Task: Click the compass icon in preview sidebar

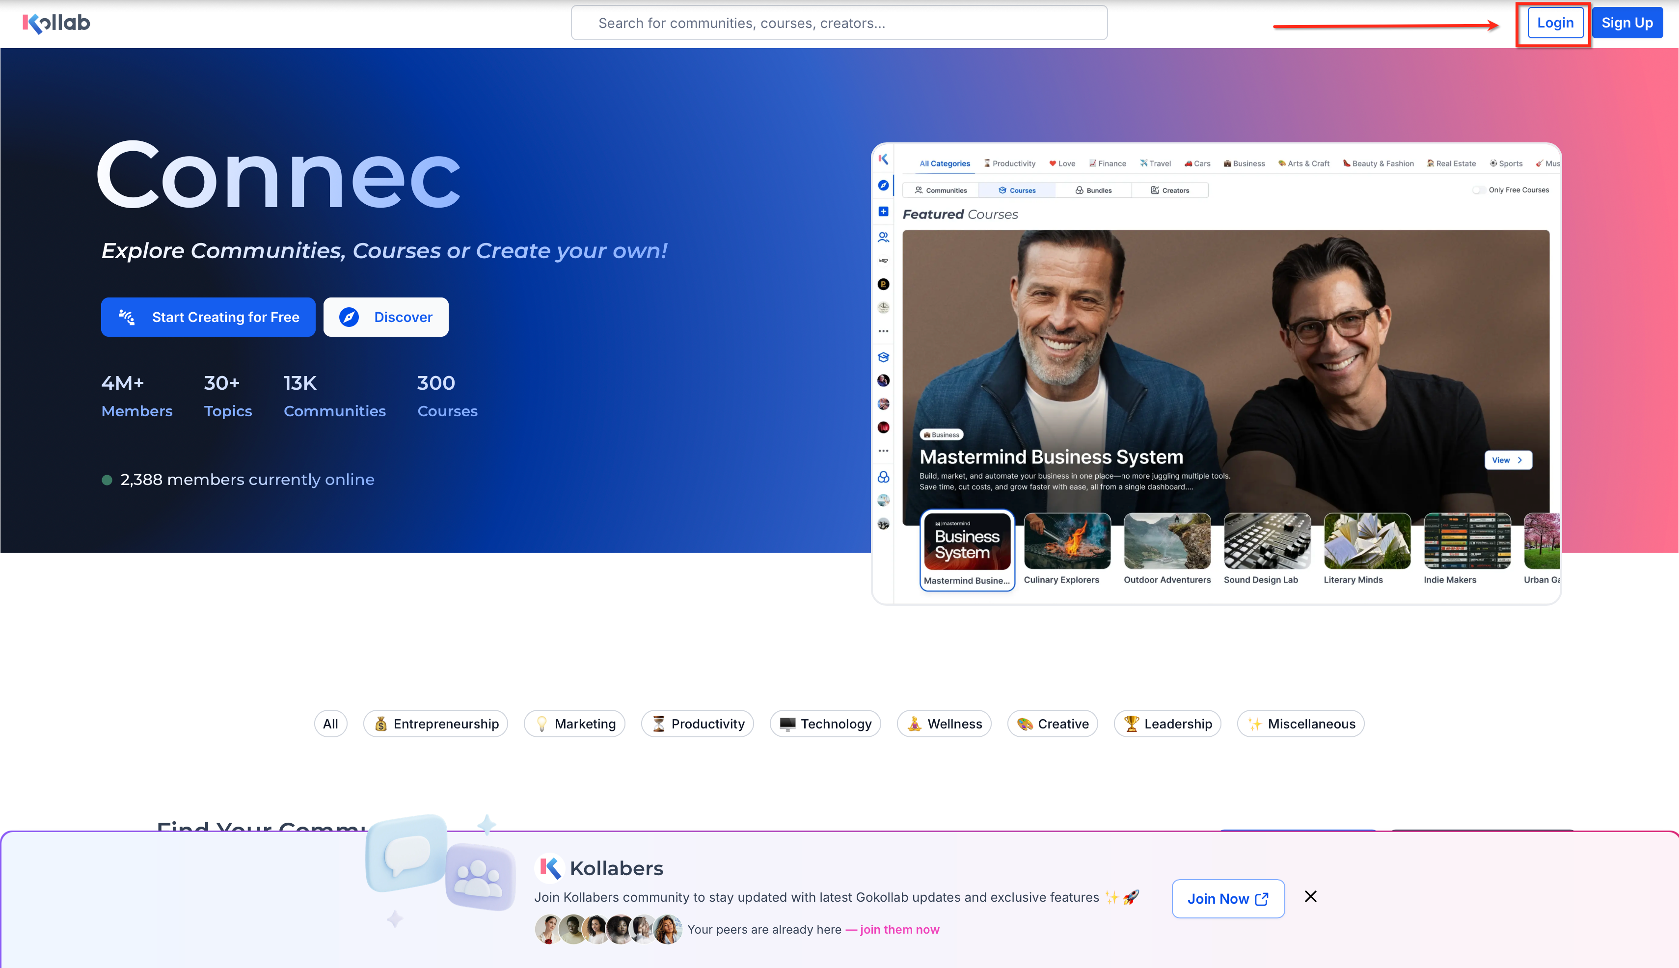Action: pyautogui.click(x=883, y=186)
